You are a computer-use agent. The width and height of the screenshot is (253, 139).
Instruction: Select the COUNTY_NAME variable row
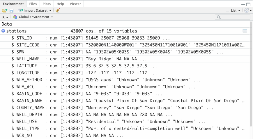click(x=125, y=108)
